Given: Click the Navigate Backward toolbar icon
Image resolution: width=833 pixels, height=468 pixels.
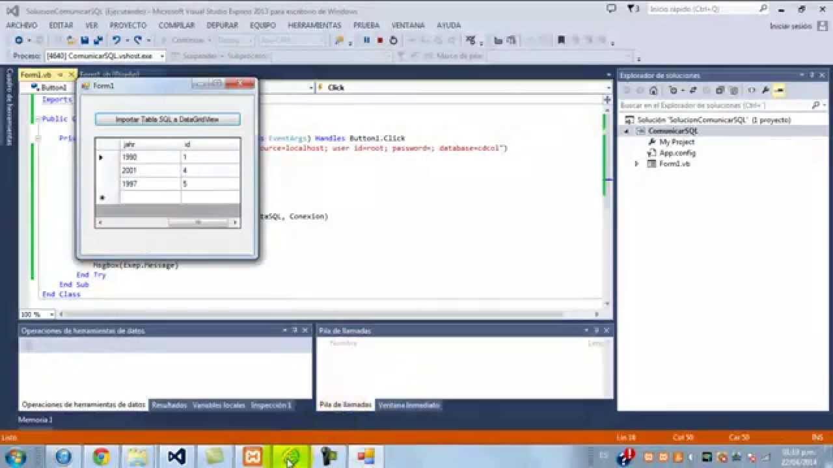Looking at the screenshot, I should pyautogui.click(x=19, y=40).
